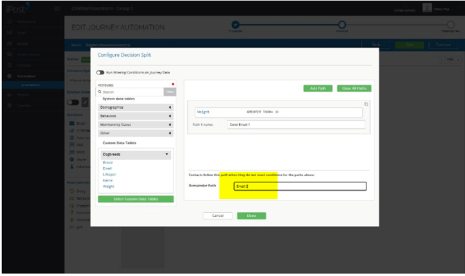Expand the Other section
The width and height of the screenshot is (465, 276).
click(136, 133)
